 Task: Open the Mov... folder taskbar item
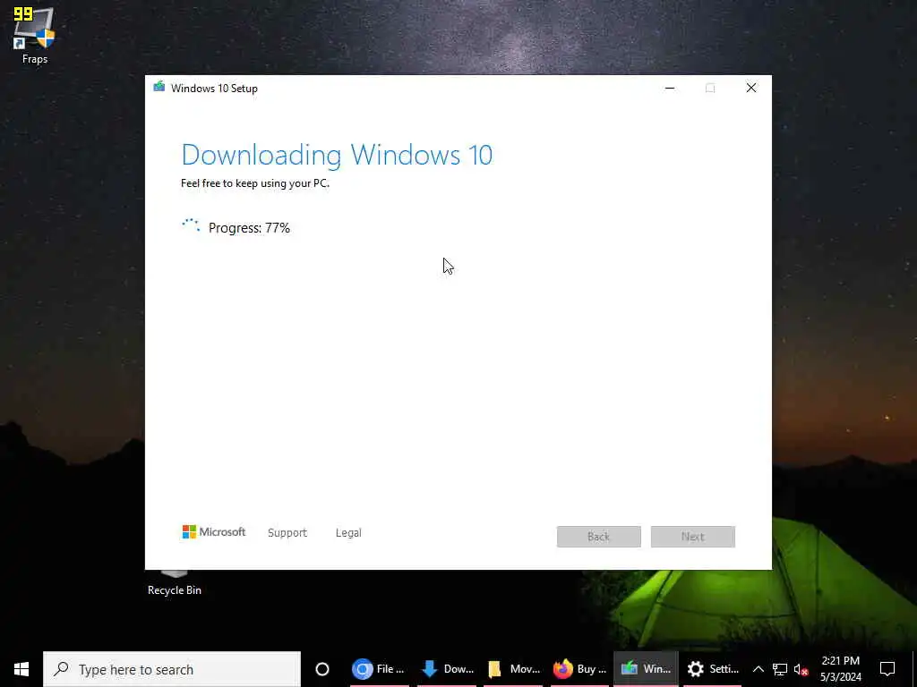(513, 669)
